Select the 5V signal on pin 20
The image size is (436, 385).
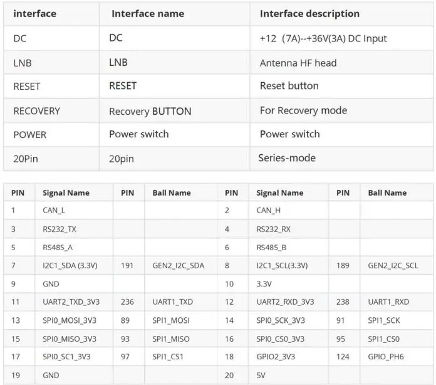(262, 375)
